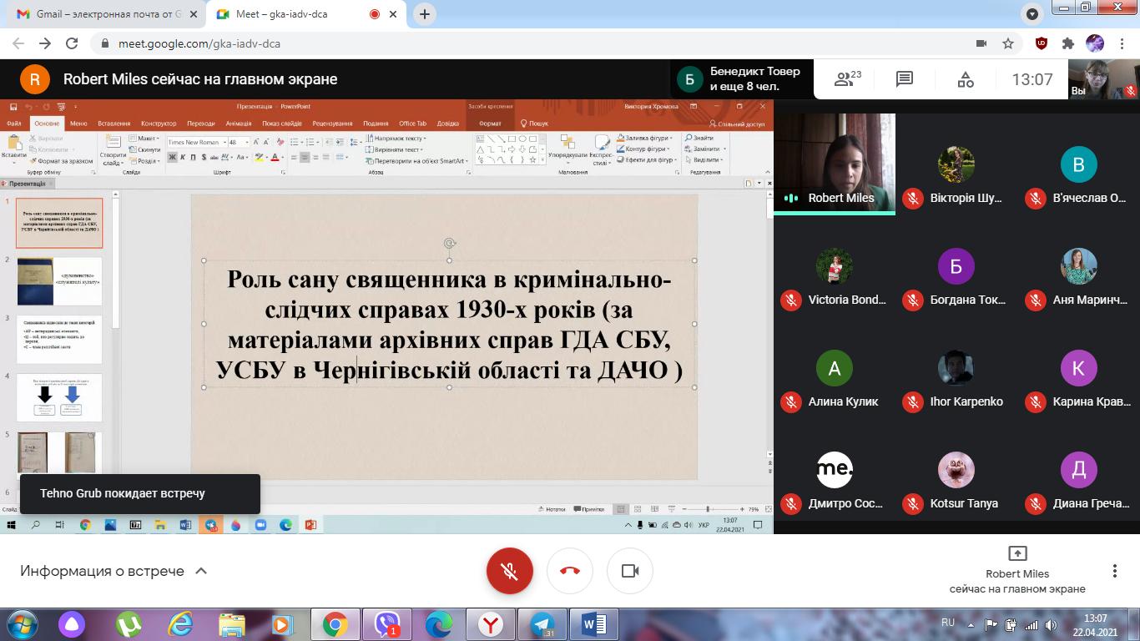The image size is (1140, 641).
Task: Click the address bar with meet.google.com URL
Action: click(x=534, y=43)
